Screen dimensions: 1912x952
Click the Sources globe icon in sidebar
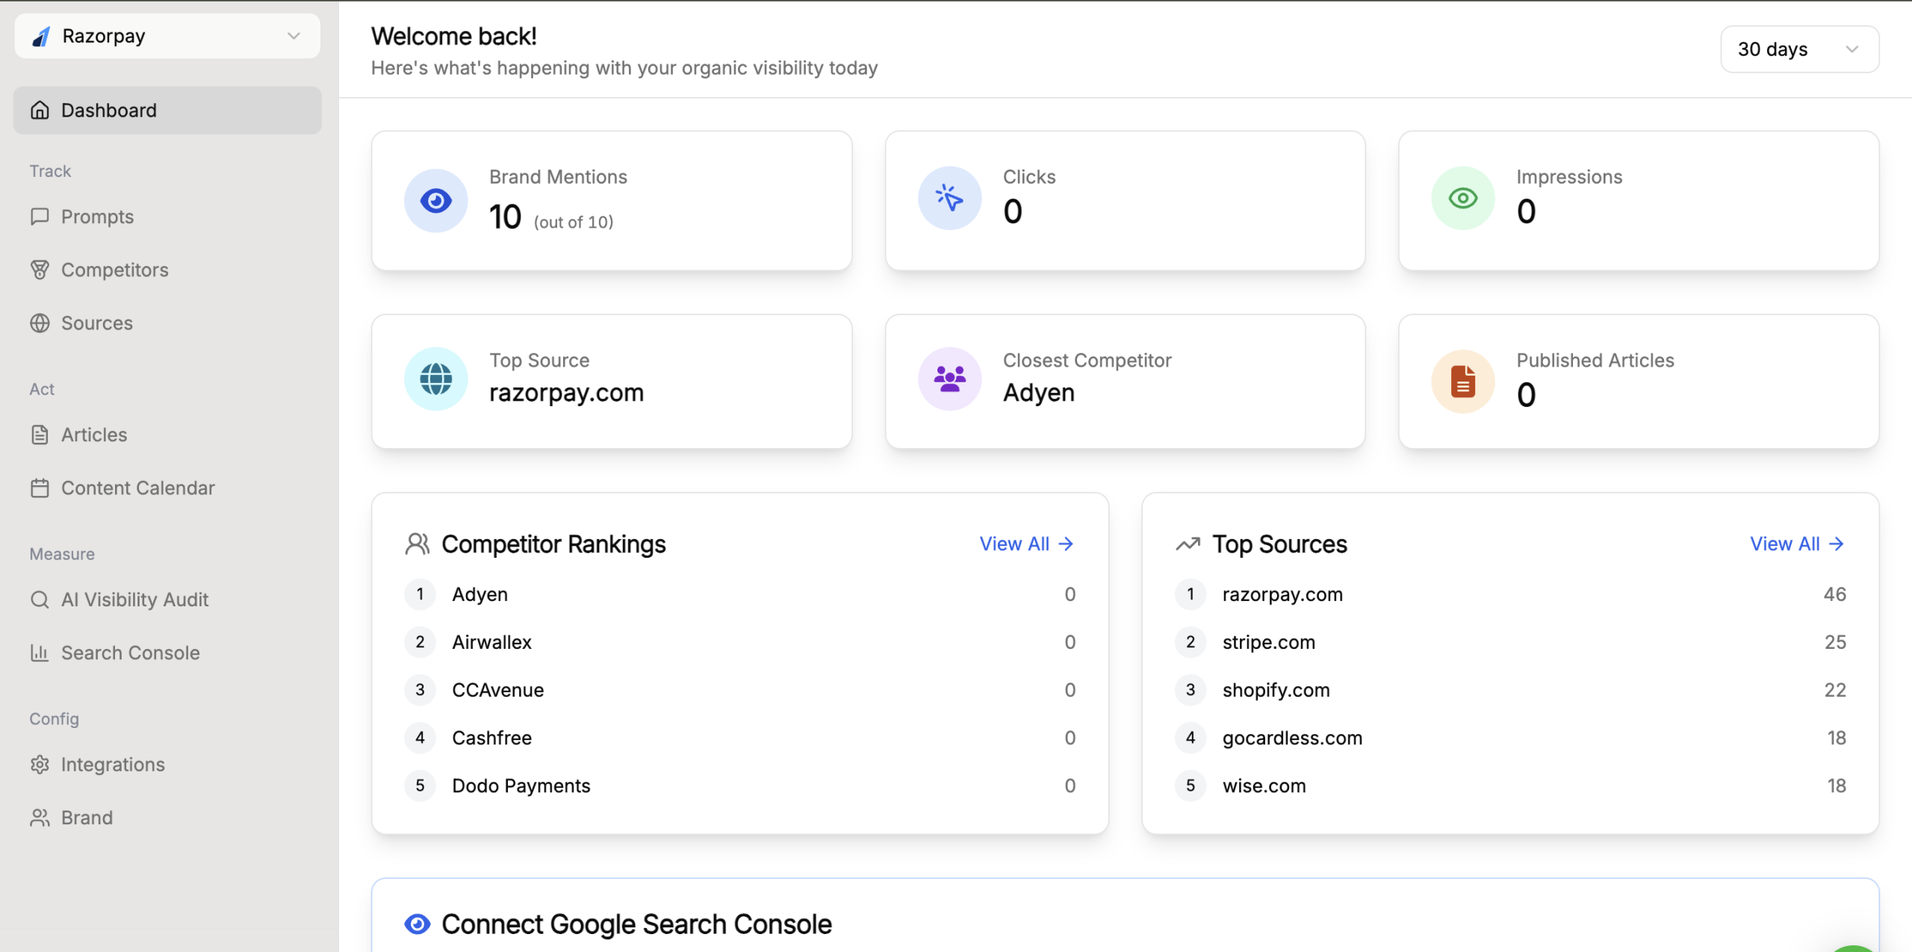(x=40, y=323)
